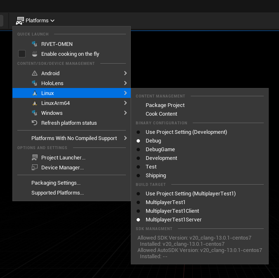Click the HoloLens platform icon
The image size is (279, 278).
coord(35,83)
